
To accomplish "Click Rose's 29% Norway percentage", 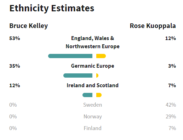I will 171,117.
